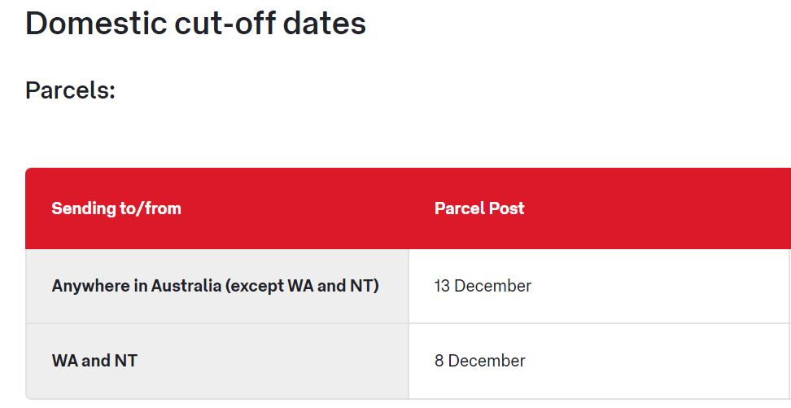The height and width of the screenshot is (408, 791).
Task: Click the word "Post" in the table header
Action: [508, 208]
